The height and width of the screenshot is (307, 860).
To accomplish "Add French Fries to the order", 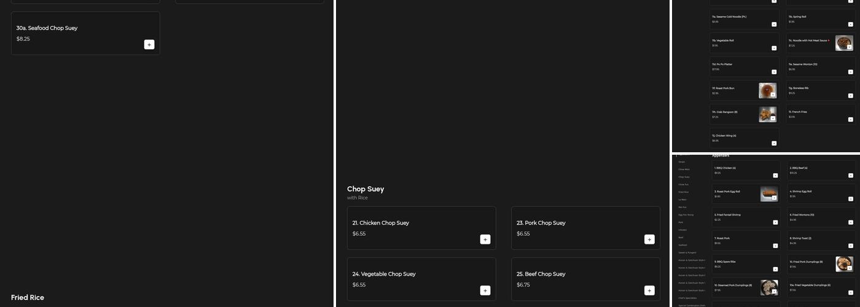I will pos(851,119).
